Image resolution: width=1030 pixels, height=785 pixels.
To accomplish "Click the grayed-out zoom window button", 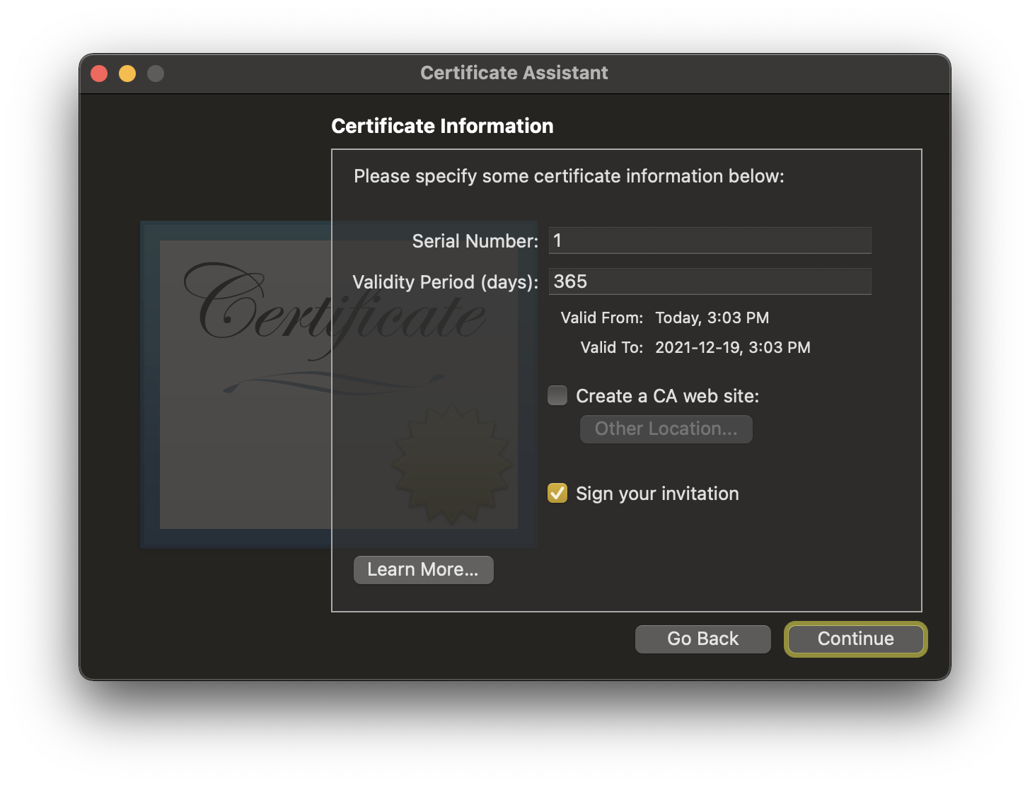I will coord(156,74).
